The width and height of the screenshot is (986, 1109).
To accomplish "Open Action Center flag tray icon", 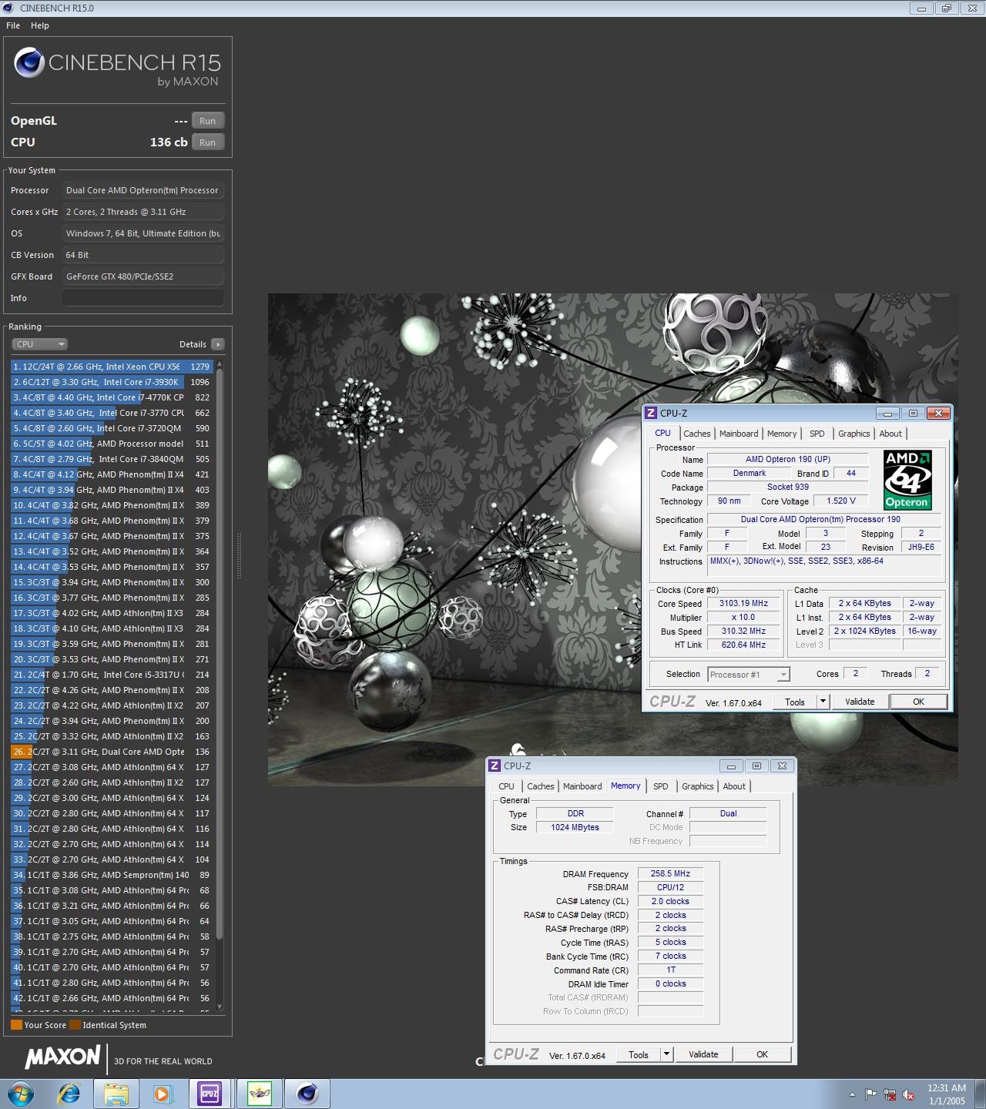I will [x=870, y=1094].
